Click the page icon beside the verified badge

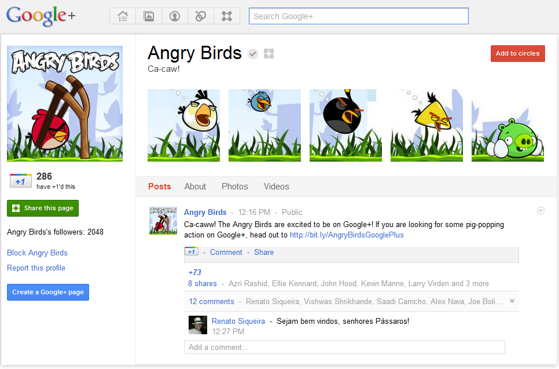click(x=269, y=54)
